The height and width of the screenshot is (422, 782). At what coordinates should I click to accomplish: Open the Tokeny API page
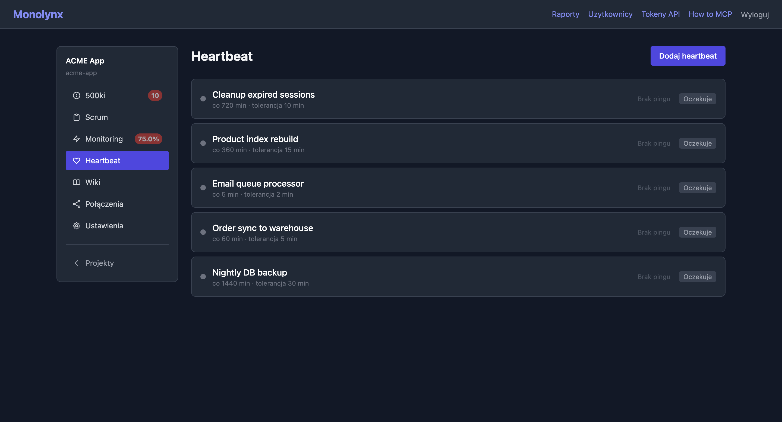[660, 14]
